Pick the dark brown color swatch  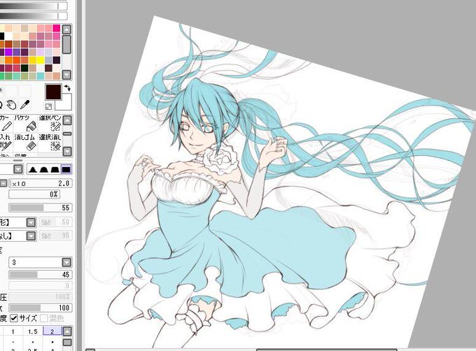tap(48, 68)
